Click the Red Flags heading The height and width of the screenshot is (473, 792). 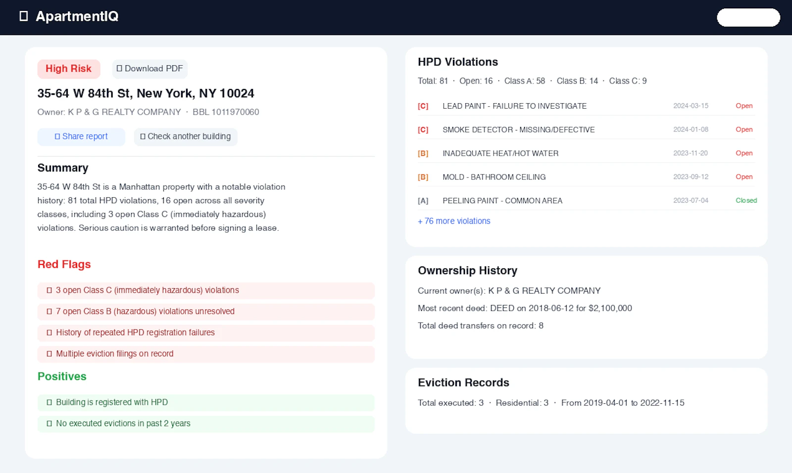coord(64,264)
